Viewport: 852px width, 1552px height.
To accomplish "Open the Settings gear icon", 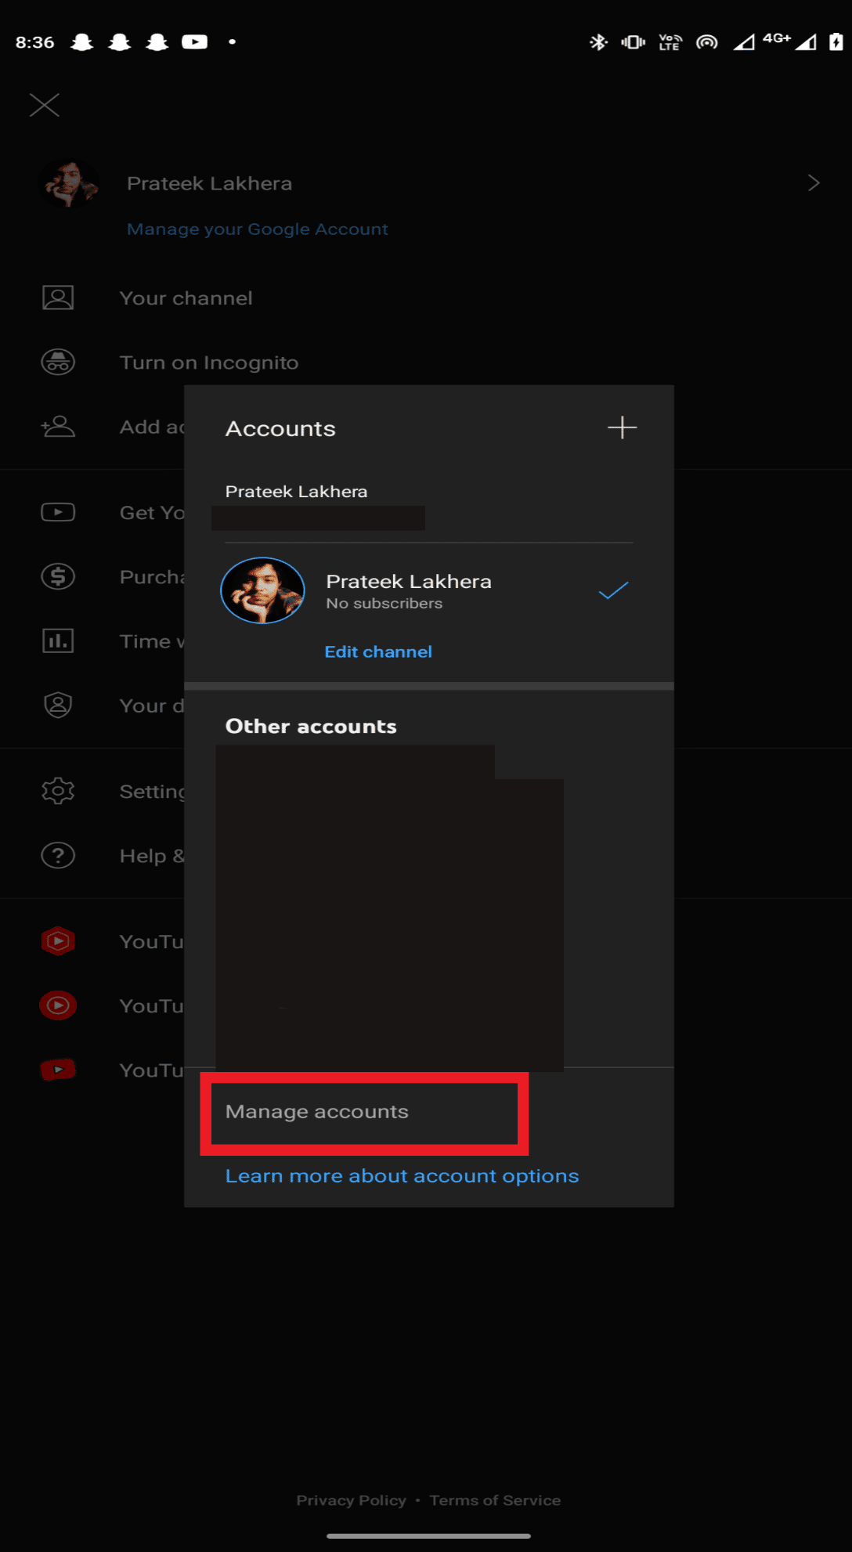I will [x=57, y=791].
